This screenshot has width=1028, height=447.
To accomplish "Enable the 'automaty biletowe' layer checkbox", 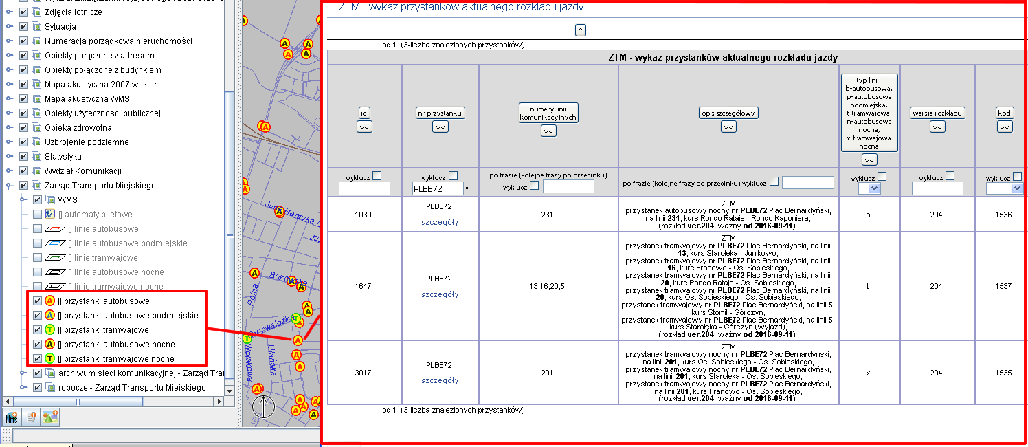I will 38,215.
